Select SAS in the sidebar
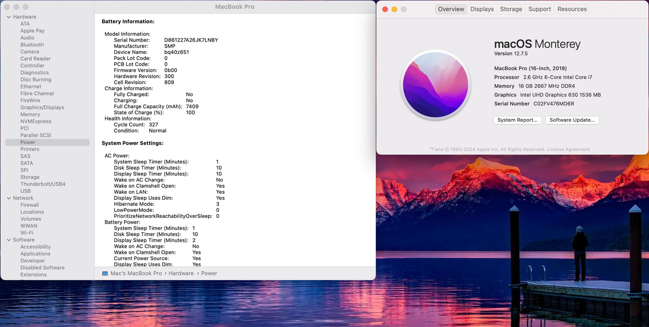 (26, 156)
